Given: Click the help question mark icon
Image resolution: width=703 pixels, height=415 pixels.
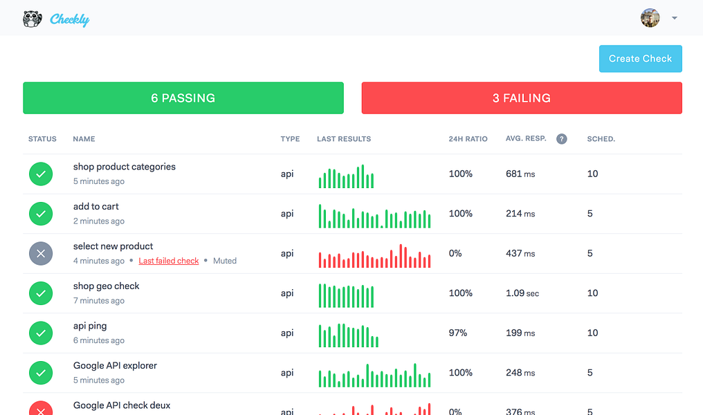Looking at the screenshot, I should [x=561, y=139].
